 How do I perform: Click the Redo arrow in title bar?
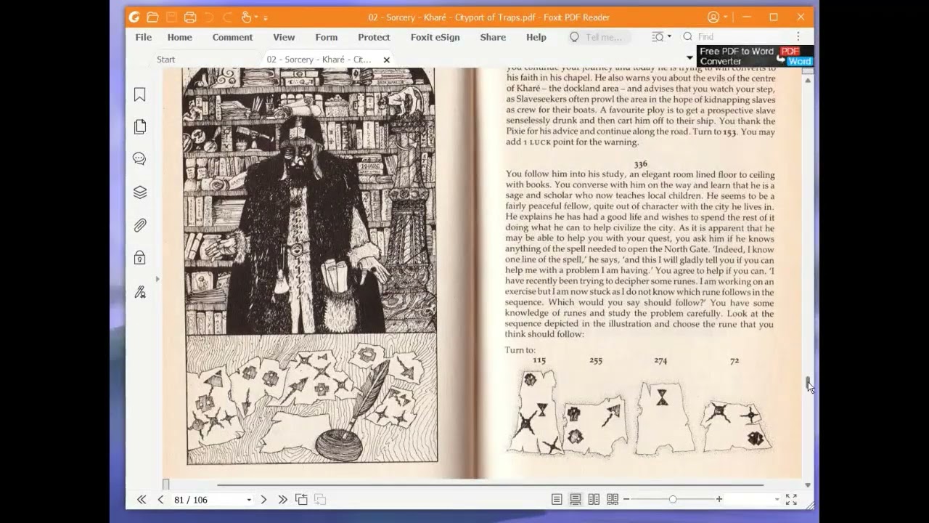tap(228, 17)
